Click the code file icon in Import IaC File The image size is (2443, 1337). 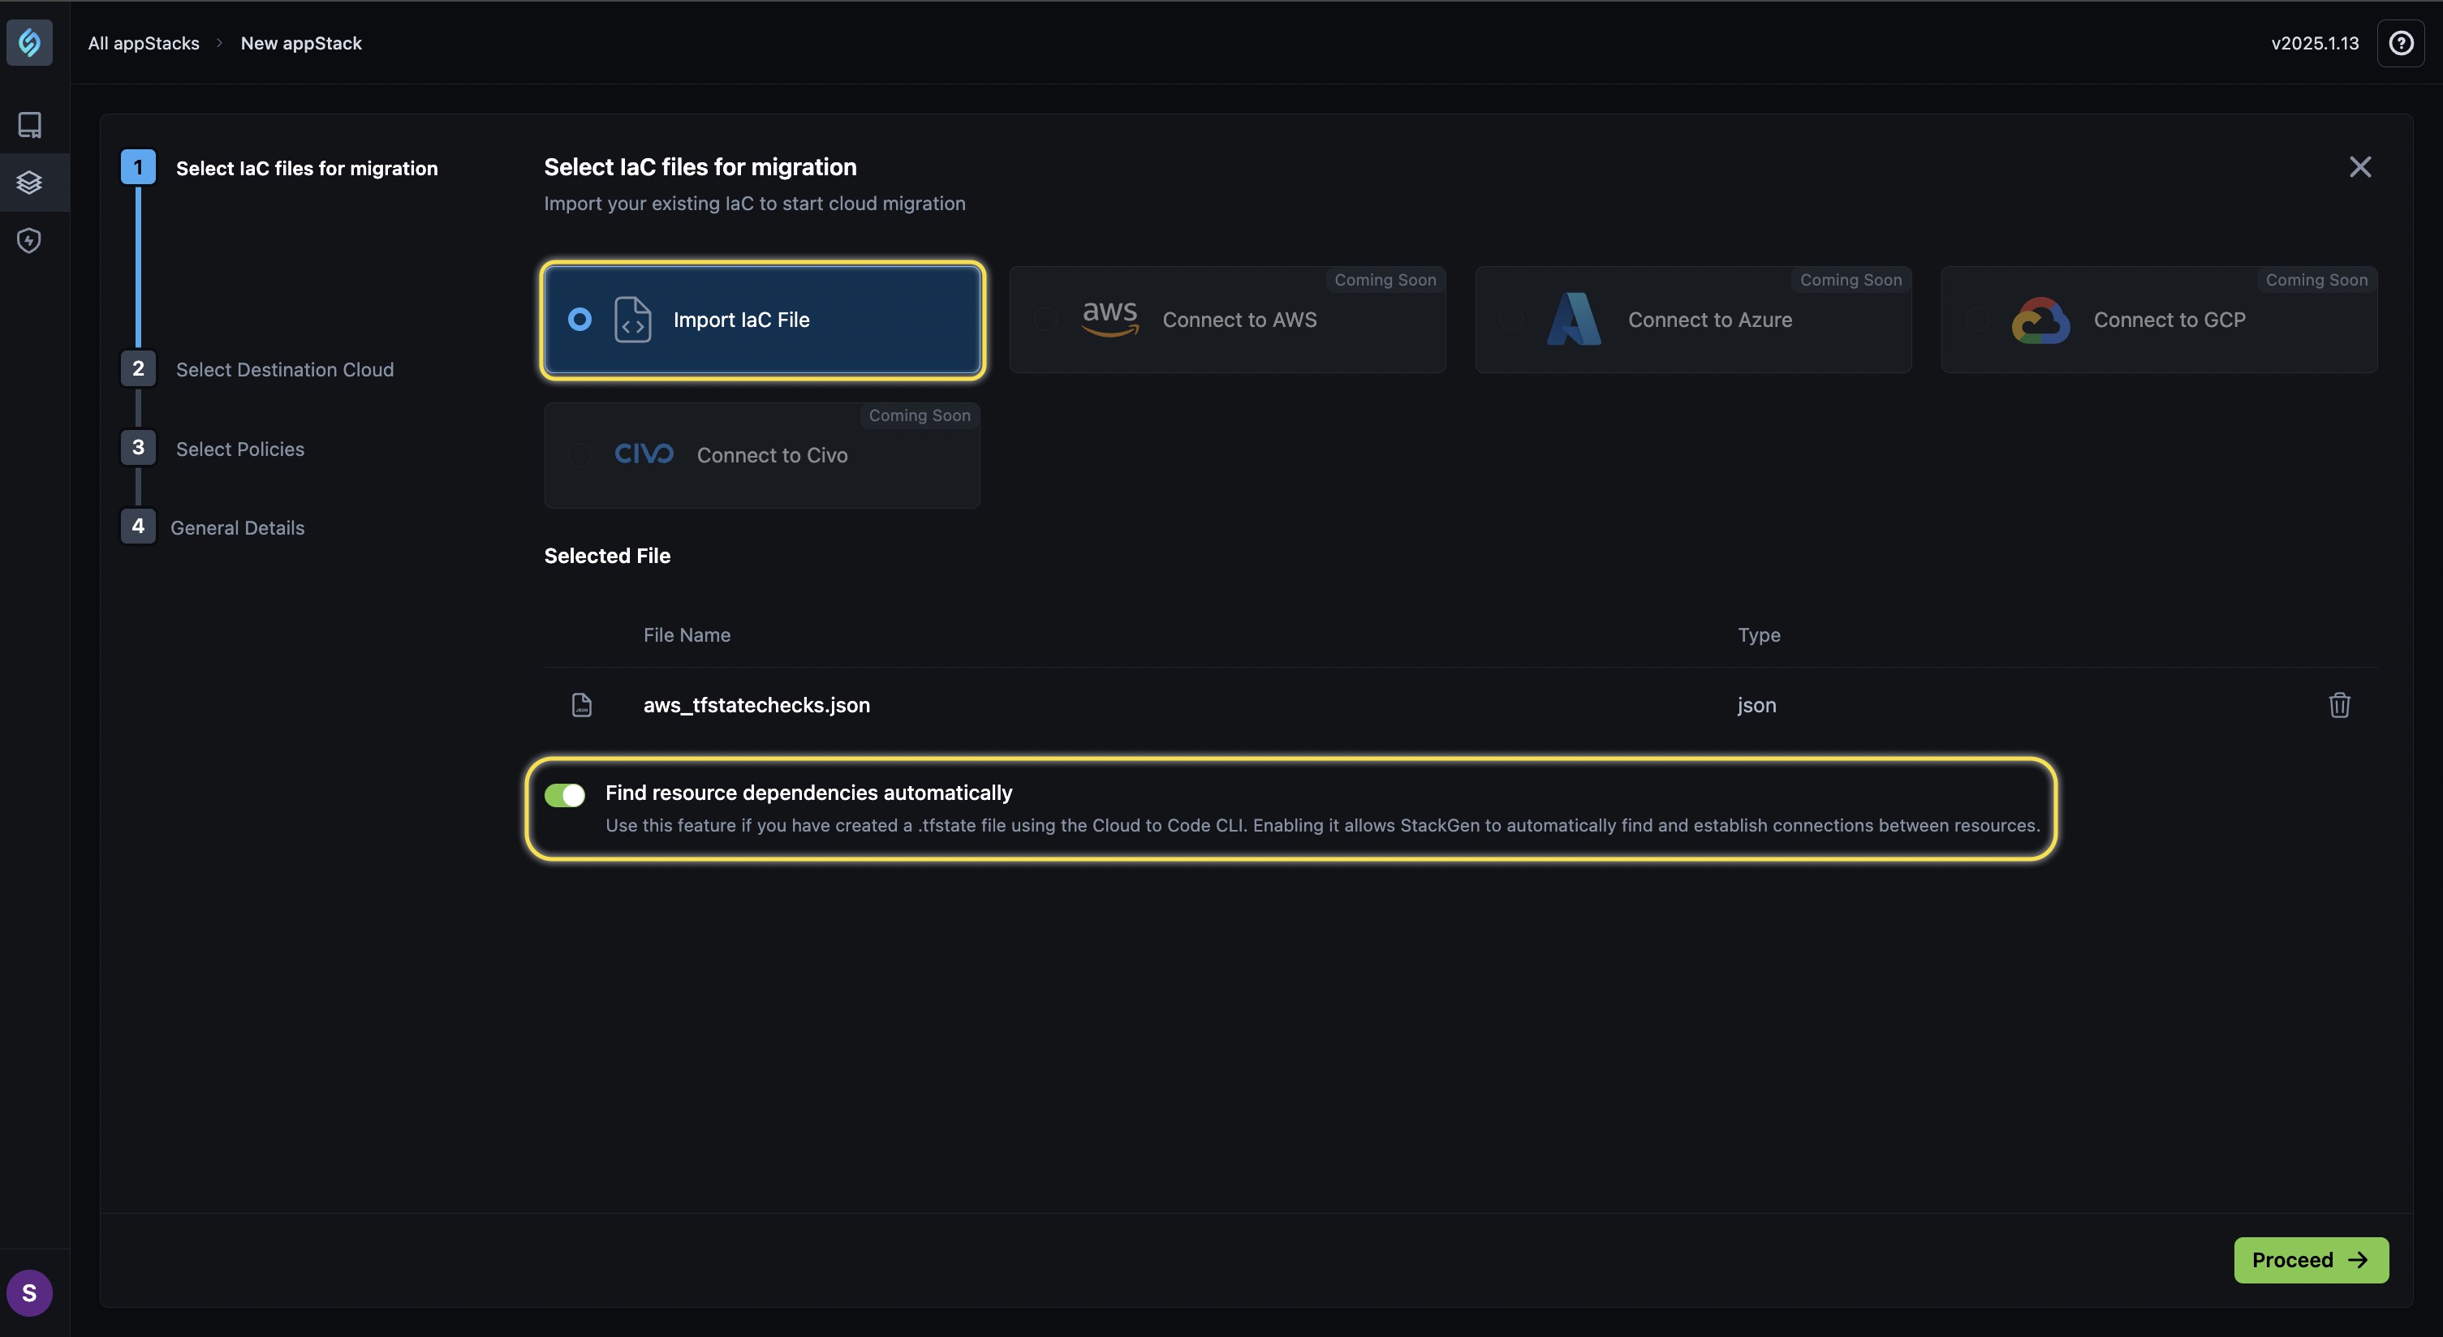tap(632, 320)
